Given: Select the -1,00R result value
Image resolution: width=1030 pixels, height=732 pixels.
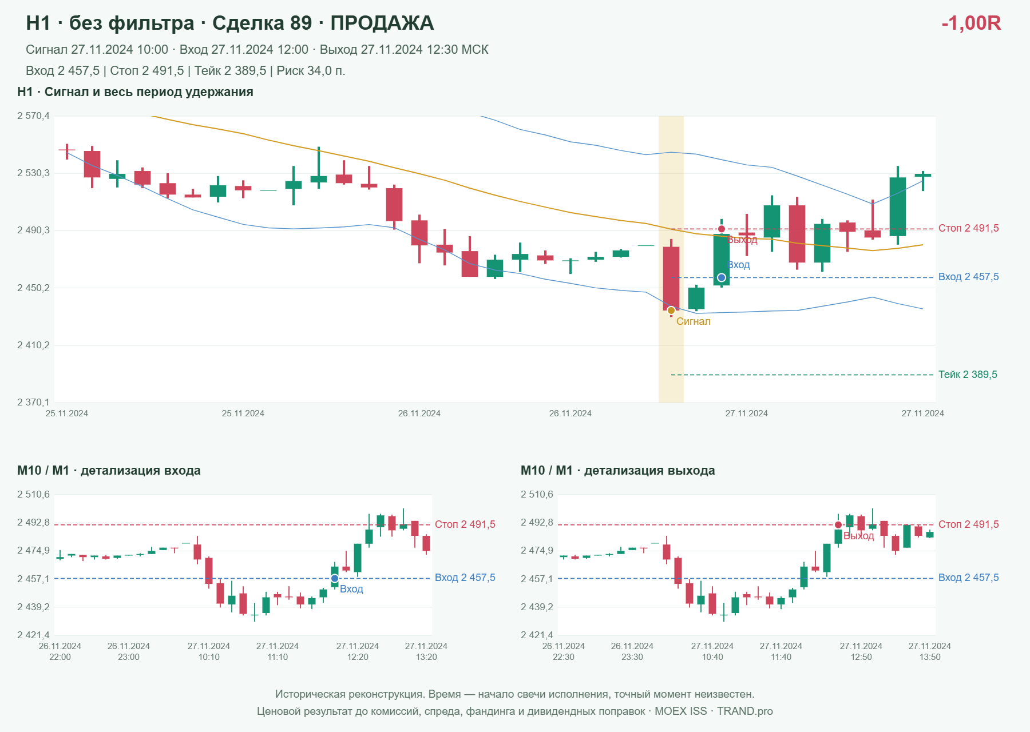Looking at the screenshot, I should click(x=971, y=23).
